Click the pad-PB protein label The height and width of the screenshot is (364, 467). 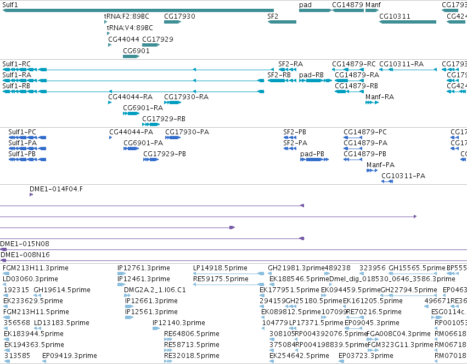pos(312,154)
